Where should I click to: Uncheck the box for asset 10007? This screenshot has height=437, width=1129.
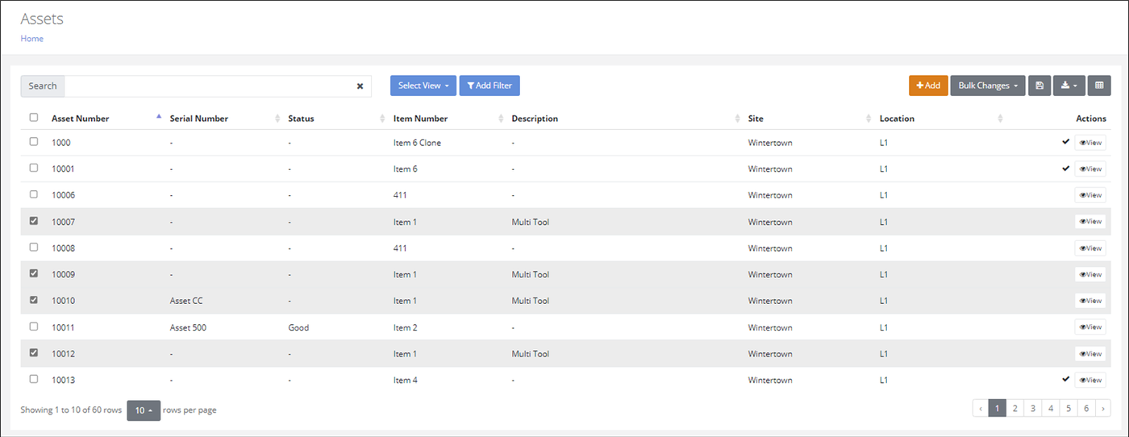pos(34,220)
